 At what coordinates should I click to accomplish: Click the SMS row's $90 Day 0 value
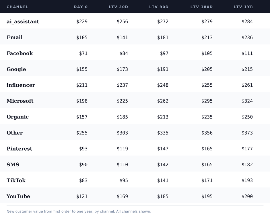[x=83, y=165]
